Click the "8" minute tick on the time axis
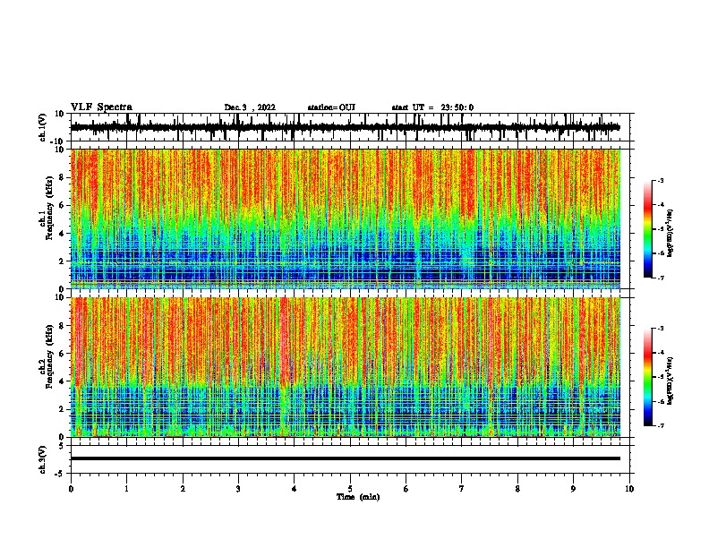709x548 pixels. (517, 489)
